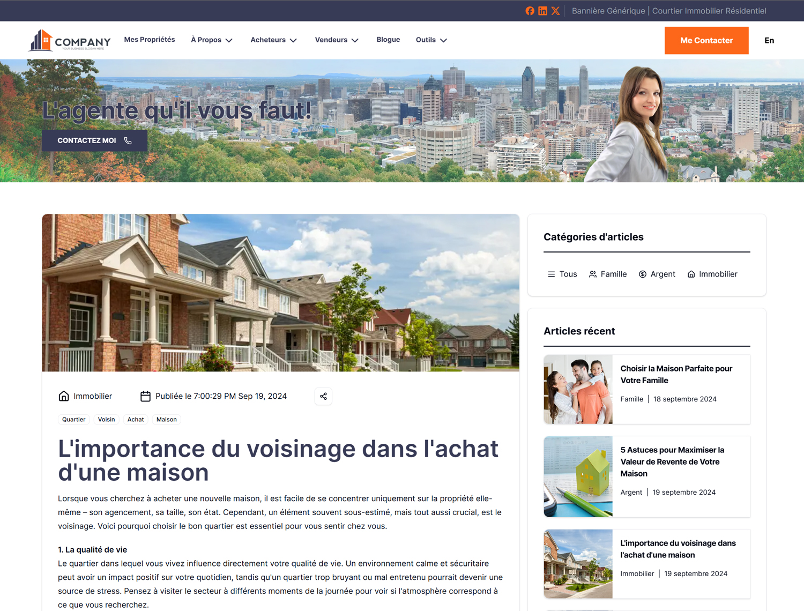Click the share icon on the article
This screenshot has width=804, height=611.
coord(323,396)
